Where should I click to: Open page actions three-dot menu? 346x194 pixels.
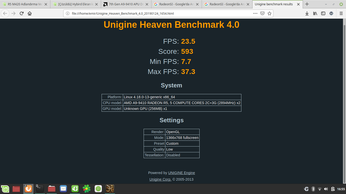click(256, 13)
